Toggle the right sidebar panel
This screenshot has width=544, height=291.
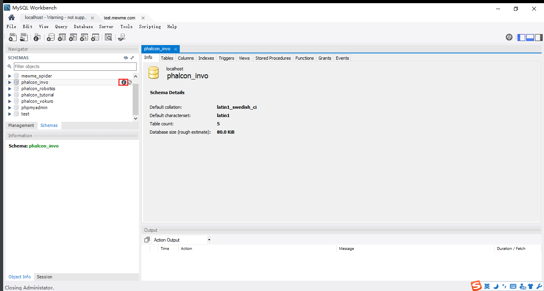[x=538, y=38]
